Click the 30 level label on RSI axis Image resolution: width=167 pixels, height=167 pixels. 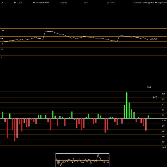tap(2, 49)
